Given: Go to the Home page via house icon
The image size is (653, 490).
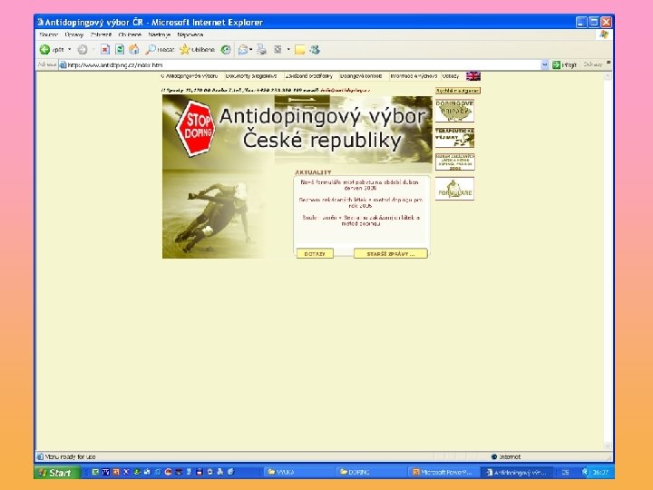Looking at the screenshot, I should [x=133, y=50].
